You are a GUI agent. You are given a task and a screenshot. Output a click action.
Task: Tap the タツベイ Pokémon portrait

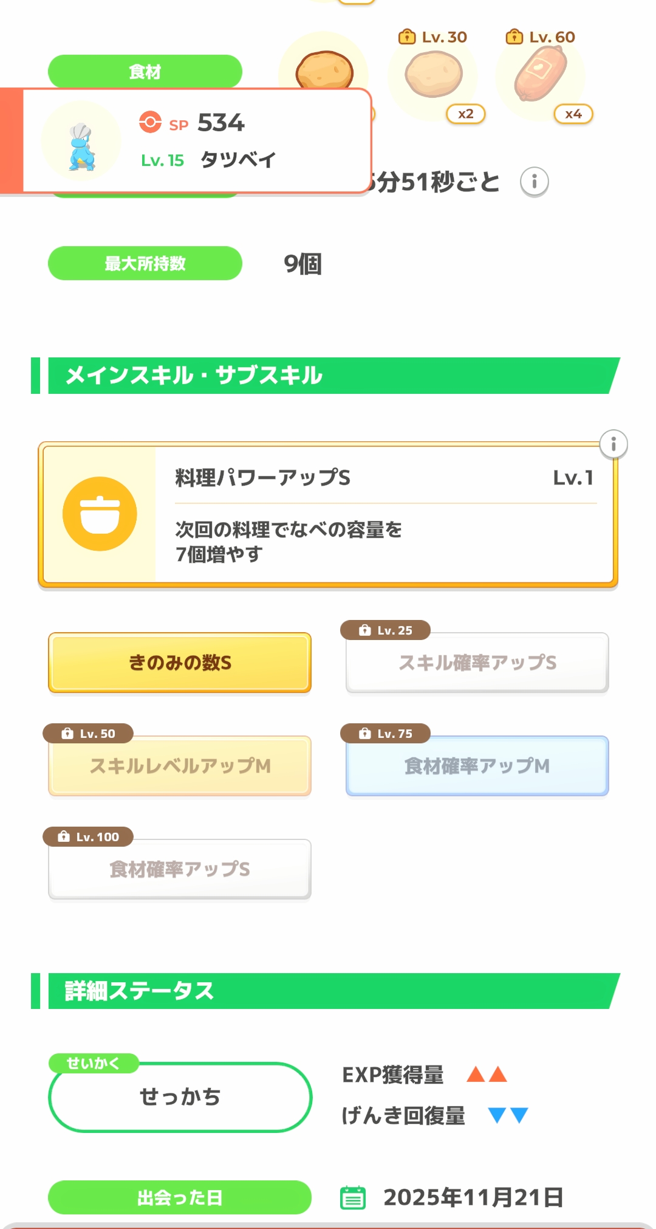click(x=81, y=142)
